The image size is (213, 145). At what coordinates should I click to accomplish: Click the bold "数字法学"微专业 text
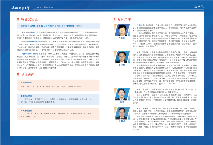click(30, 54)
